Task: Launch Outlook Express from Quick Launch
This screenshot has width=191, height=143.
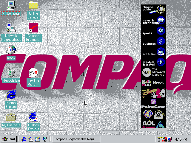Action: [x=31, y=139]
